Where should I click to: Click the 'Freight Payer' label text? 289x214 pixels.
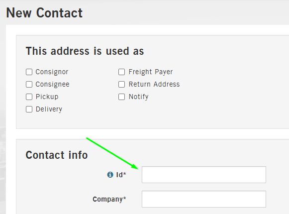click(x=151, y=72)
